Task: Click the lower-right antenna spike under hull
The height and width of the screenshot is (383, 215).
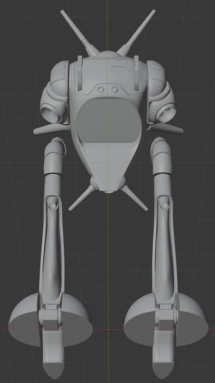Action: (136, 198)
